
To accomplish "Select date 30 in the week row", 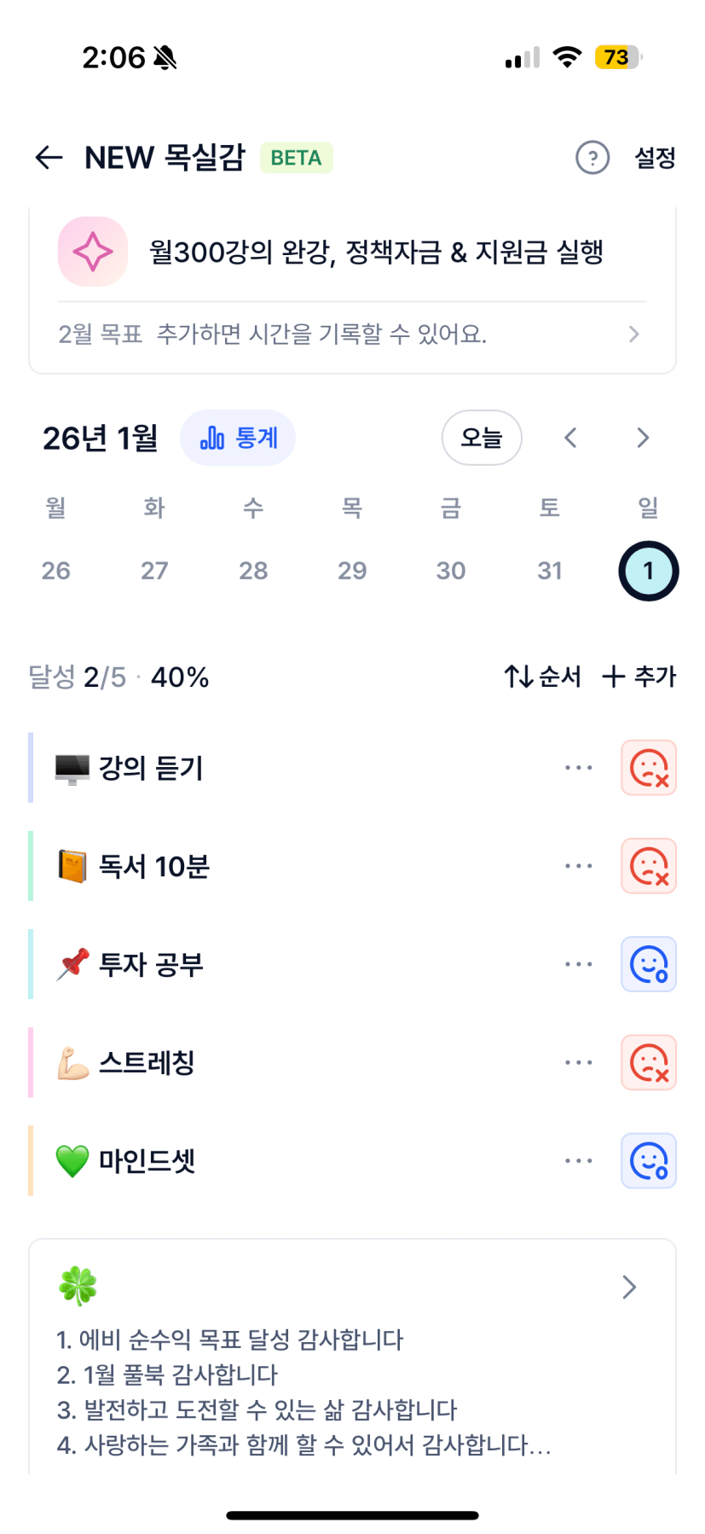I will pyautogui.click(x=451, y=570).
